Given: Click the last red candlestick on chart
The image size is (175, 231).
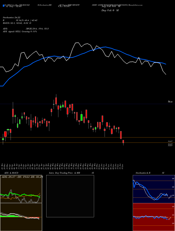Looking at the screenshot, I should (x=123, y=142).
